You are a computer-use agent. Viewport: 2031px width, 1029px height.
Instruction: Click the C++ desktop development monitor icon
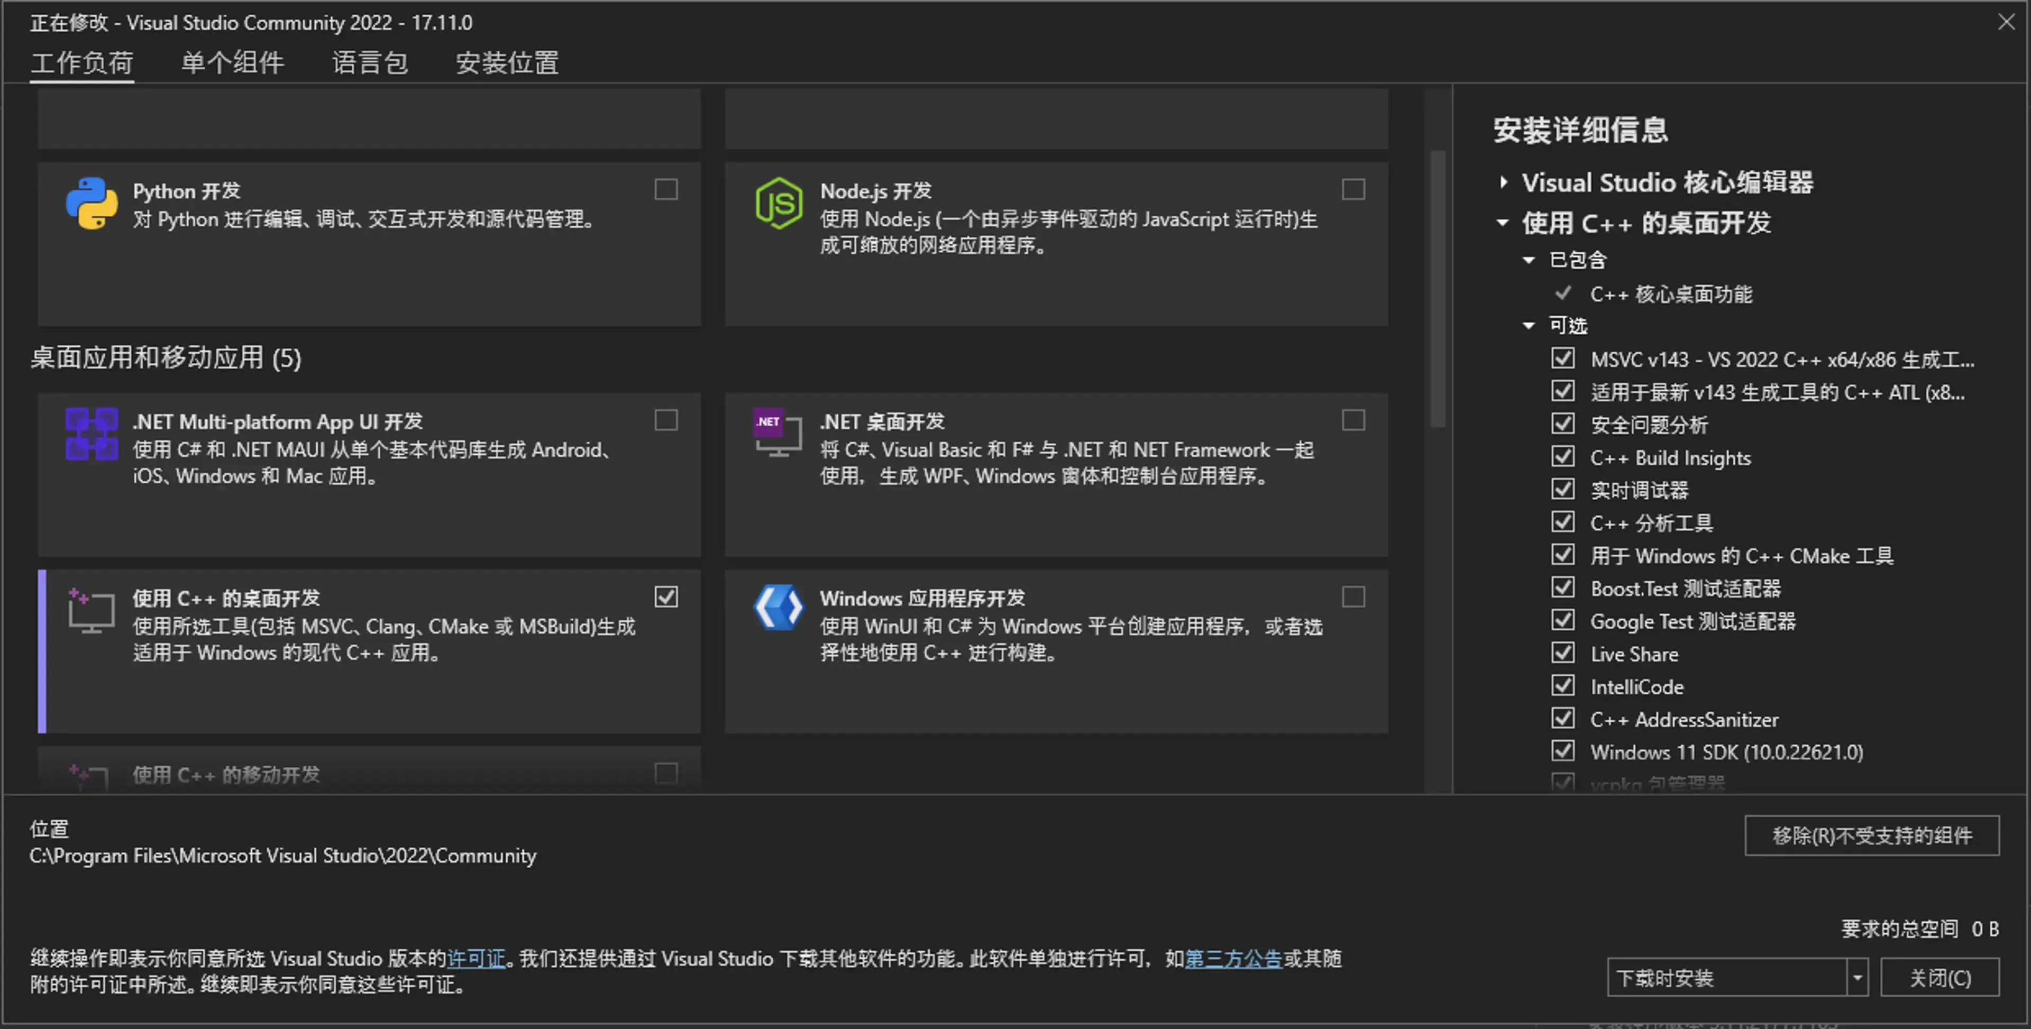pyautogui.click(x=92, y=610)
